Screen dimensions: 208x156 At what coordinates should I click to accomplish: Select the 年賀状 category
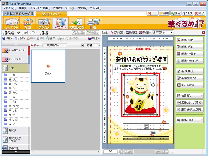16,131
